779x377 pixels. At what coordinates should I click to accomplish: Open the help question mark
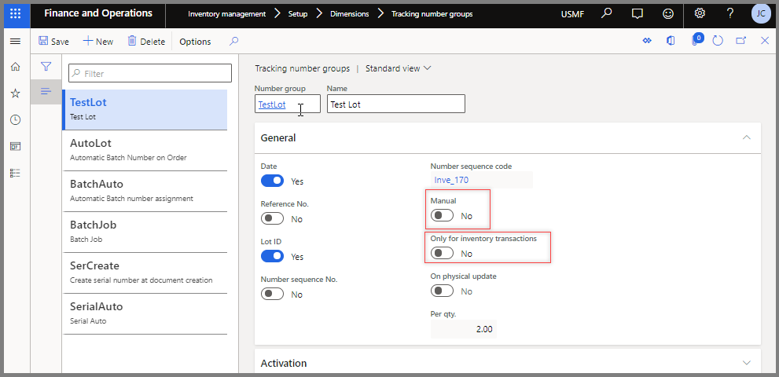(729, 13)
